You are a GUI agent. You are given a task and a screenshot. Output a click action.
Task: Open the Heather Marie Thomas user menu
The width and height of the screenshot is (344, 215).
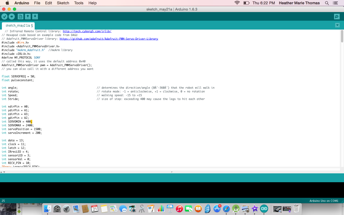[299, 3]
